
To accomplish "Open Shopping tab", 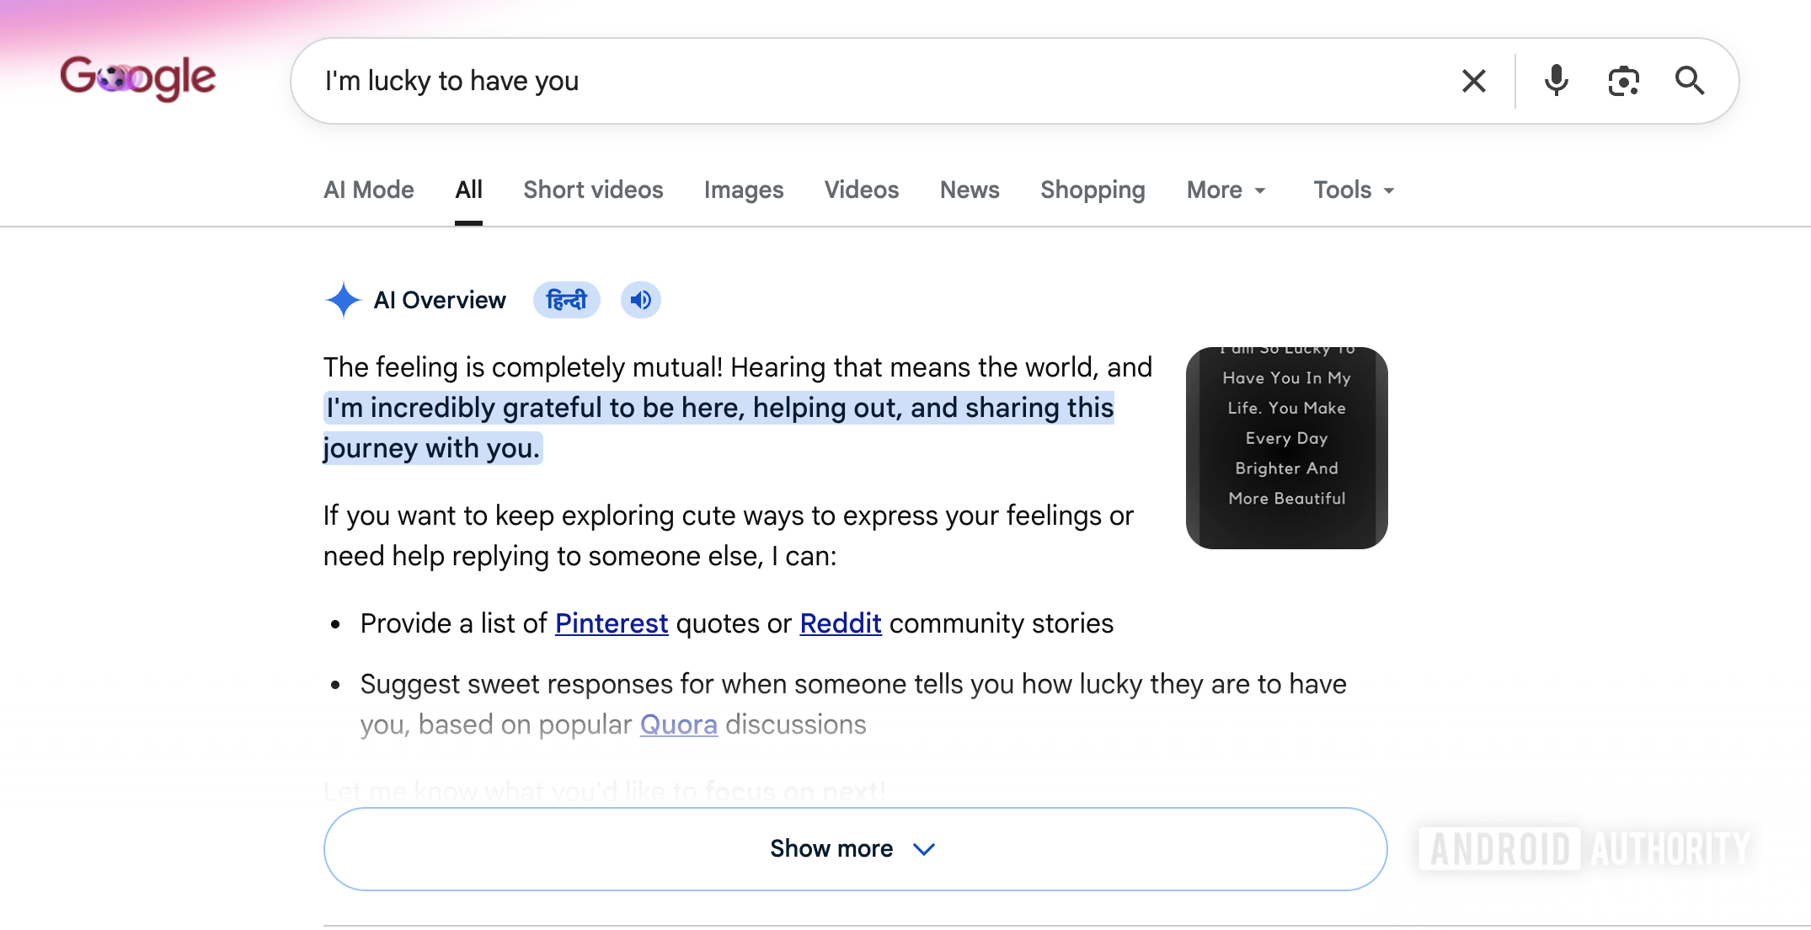I will (x=1092, y=190).
